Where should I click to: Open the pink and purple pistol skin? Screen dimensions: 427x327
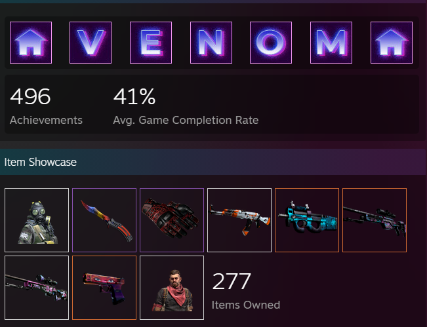(104, 288)
